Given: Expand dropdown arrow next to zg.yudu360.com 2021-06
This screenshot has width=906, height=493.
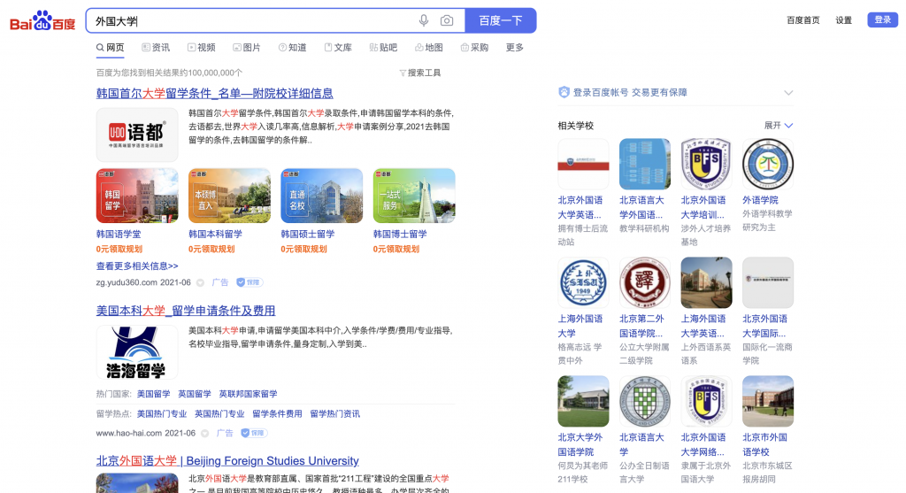Looking at the screenshot, I should pyautogui.click(x=201, y=282).
